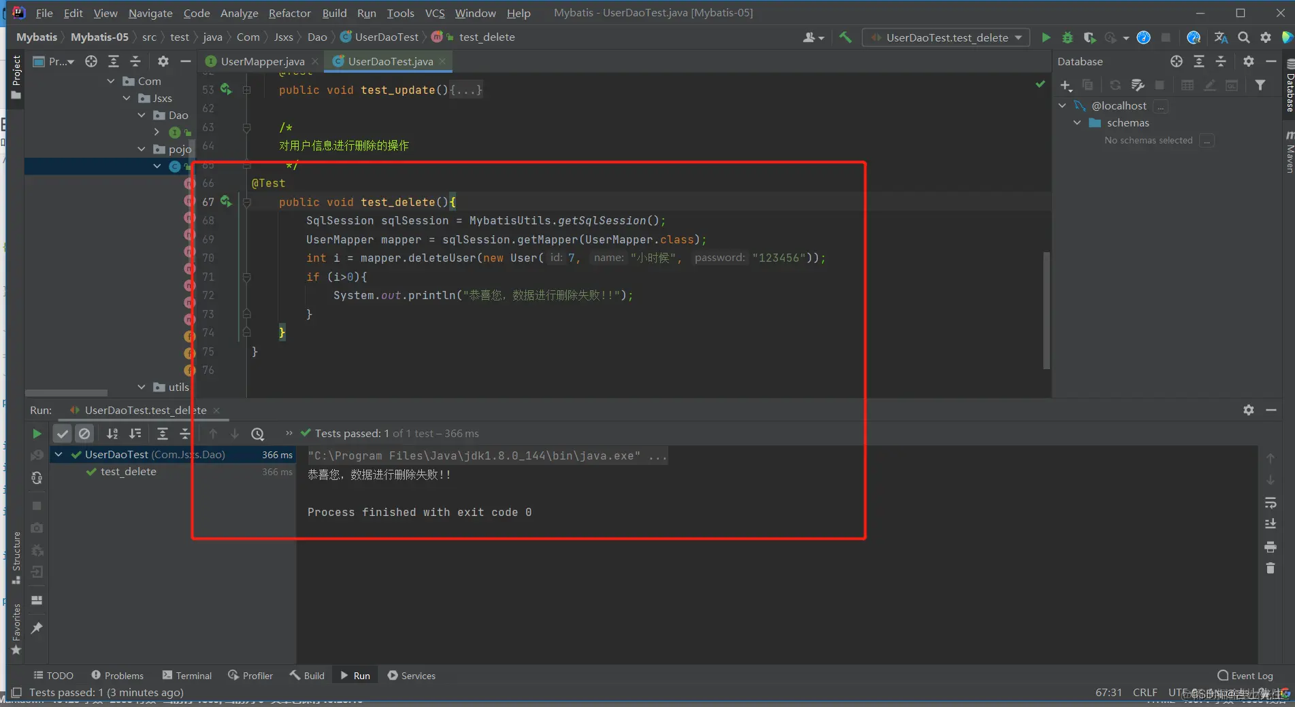Click run gutter icon on line 53
Viewport: 1295px width, 707px height.
(226, 90)
